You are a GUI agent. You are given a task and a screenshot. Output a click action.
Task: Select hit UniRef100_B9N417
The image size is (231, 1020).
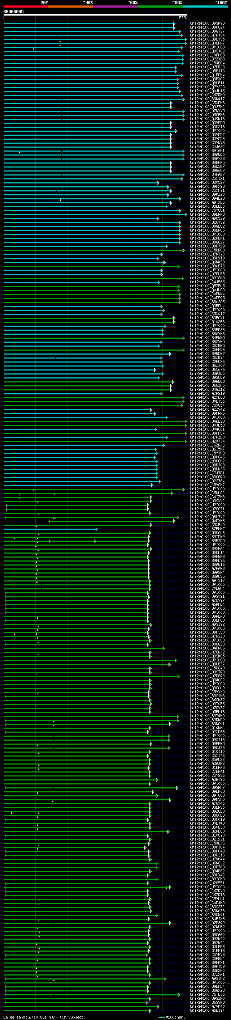pos(207,99)
